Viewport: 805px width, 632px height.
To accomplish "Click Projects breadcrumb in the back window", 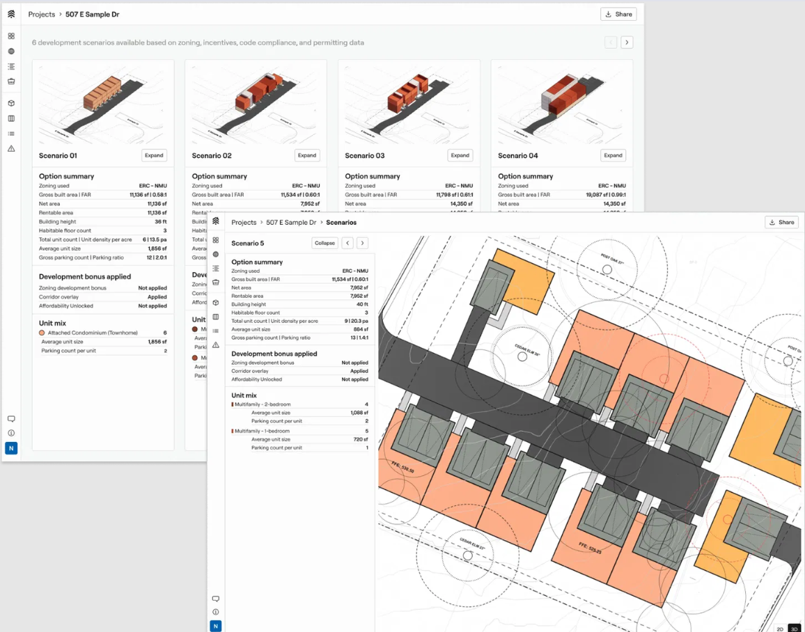I will (x=42, y=14).
